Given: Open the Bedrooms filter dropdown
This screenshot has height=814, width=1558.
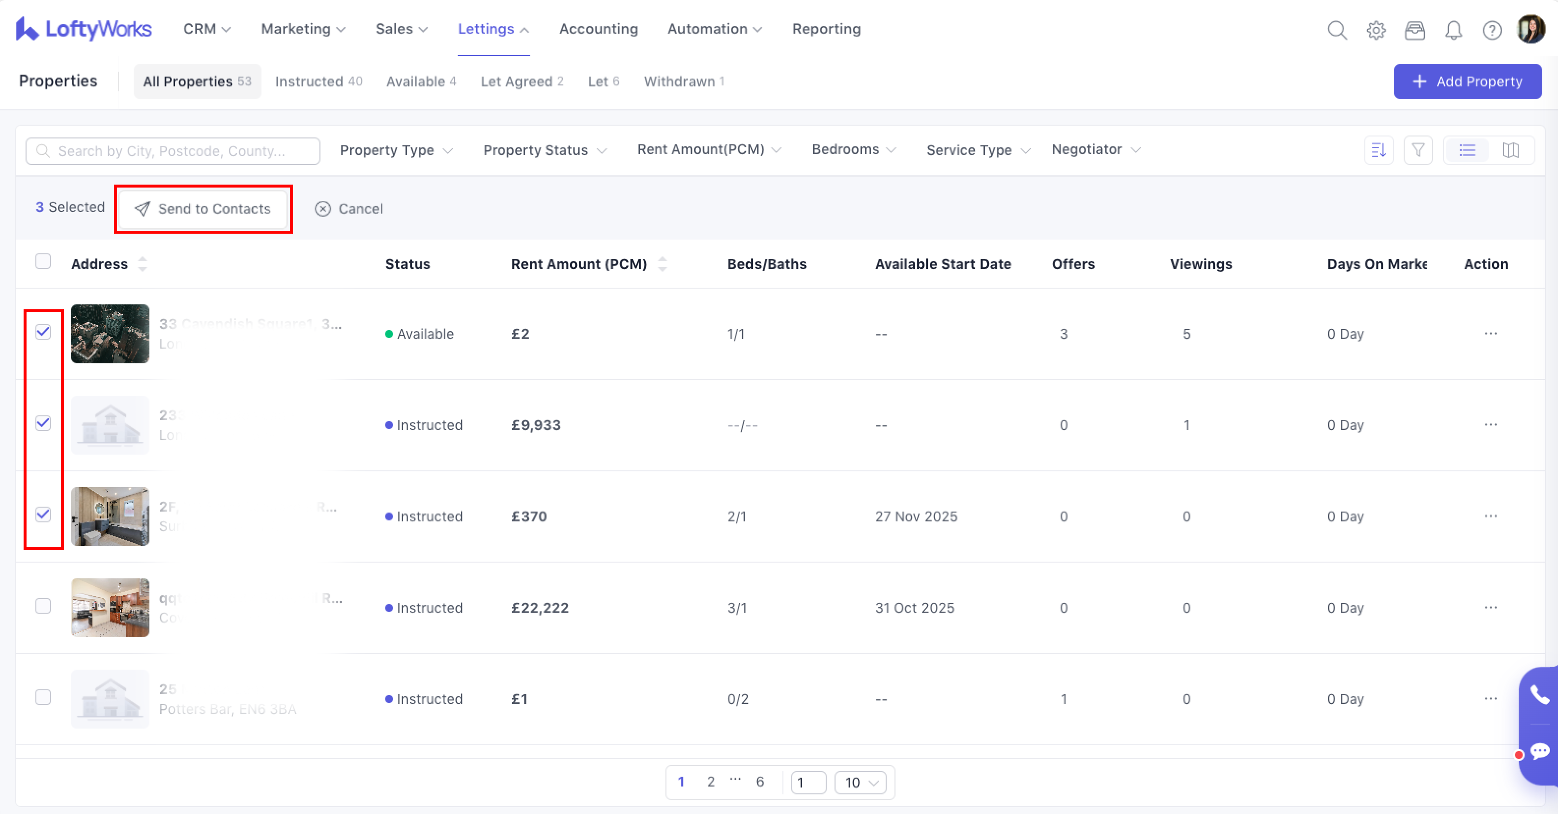Looking at the screenshot, I should [853, 150].
